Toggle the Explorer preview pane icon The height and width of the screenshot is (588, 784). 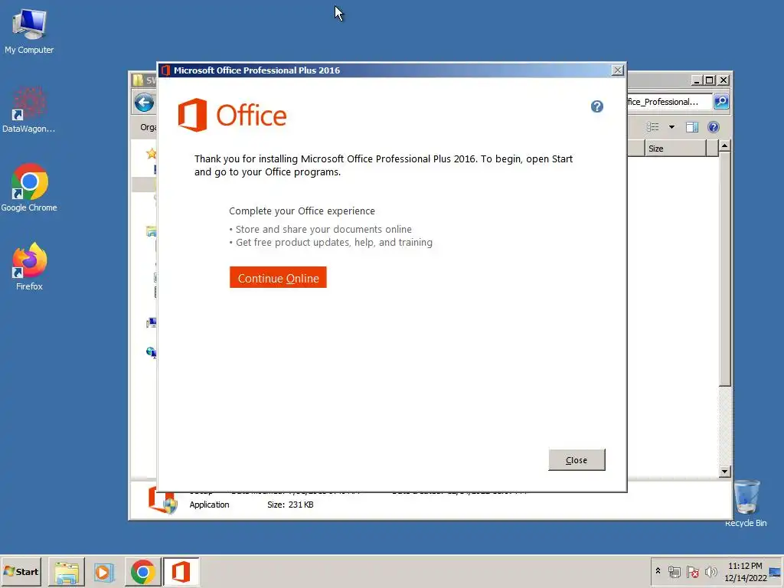692,127
